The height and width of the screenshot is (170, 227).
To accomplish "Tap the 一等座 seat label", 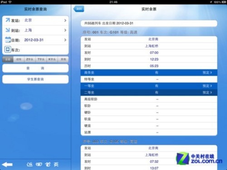I will [89, 86].
